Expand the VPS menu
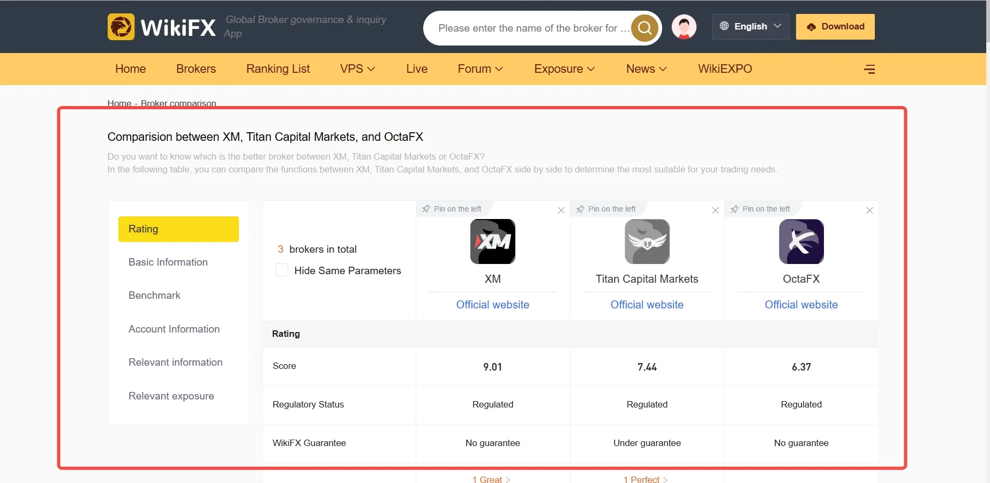Image resolution: width=990 pixels, height=483 pixels. coord(357,69)
